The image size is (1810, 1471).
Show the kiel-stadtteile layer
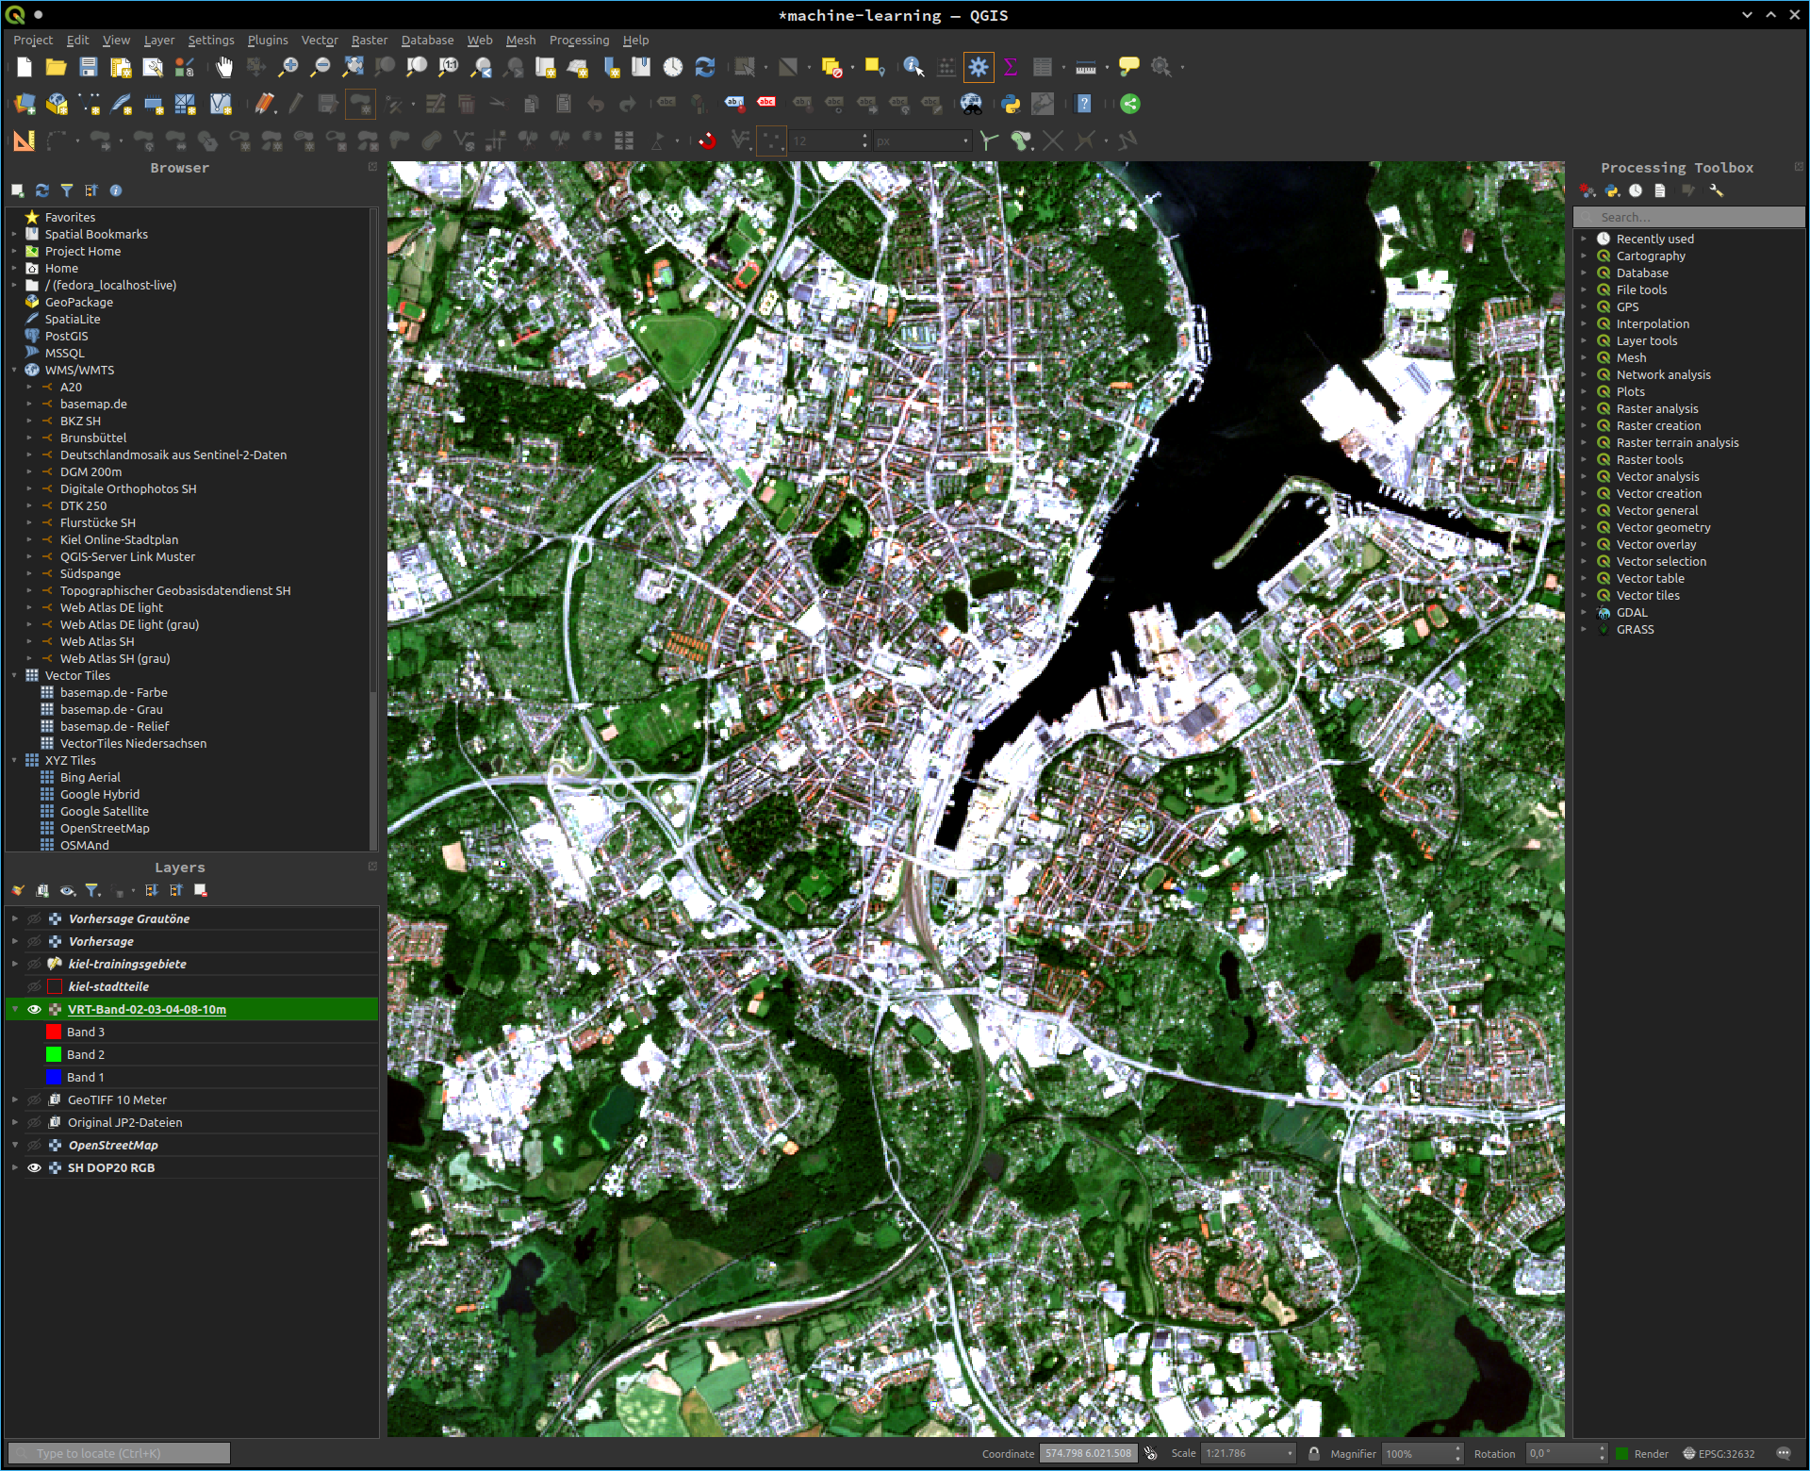coord(34,986)
